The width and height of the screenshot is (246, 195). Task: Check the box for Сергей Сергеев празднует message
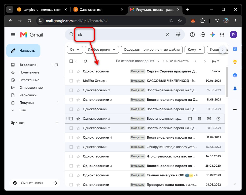(71, 71)
